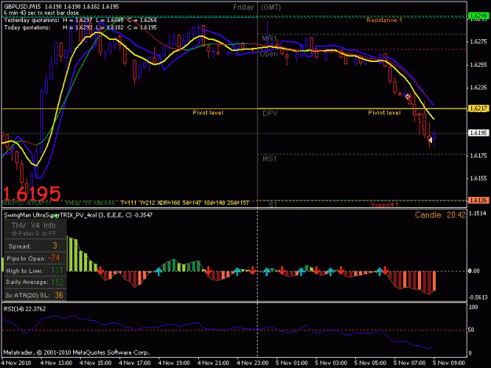The height and width of the screenshot is (368, 491).
Task: Click the GBPUSD,M15 chart title text
Action: (x=23, y=6)
